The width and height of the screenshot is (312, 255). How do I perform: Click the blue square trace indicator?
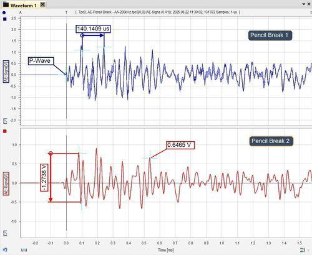point(5,19)
